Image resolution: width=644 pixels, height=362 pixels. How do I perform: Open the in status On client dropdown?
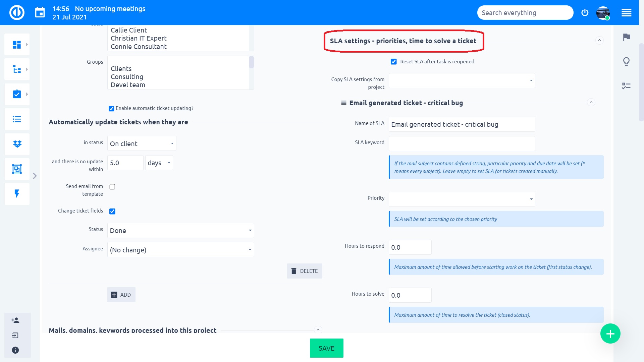click(142, 143)
